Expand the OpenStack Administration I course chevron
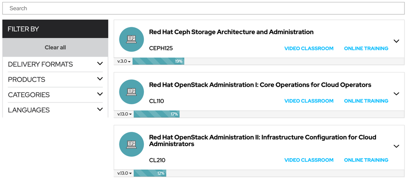This screenshot has height=179, width=407. pos(396,94)
